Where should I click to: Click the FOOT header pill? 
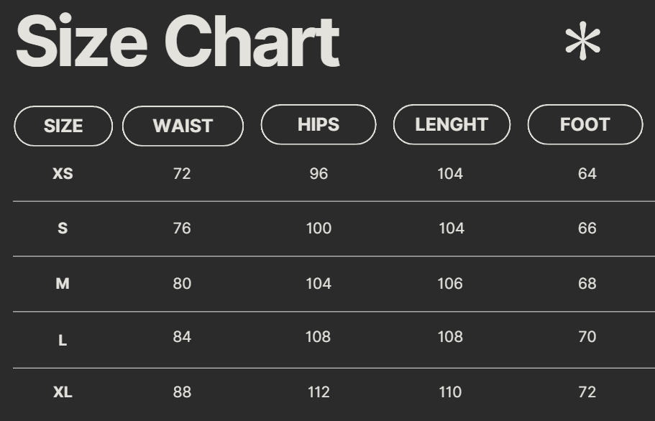[585, 124]
